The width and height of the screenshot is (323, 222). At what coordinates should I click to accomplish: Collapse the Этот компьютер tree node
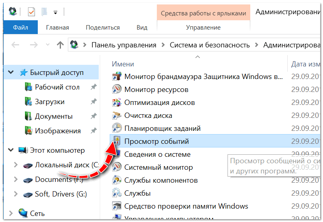[11, 150]
